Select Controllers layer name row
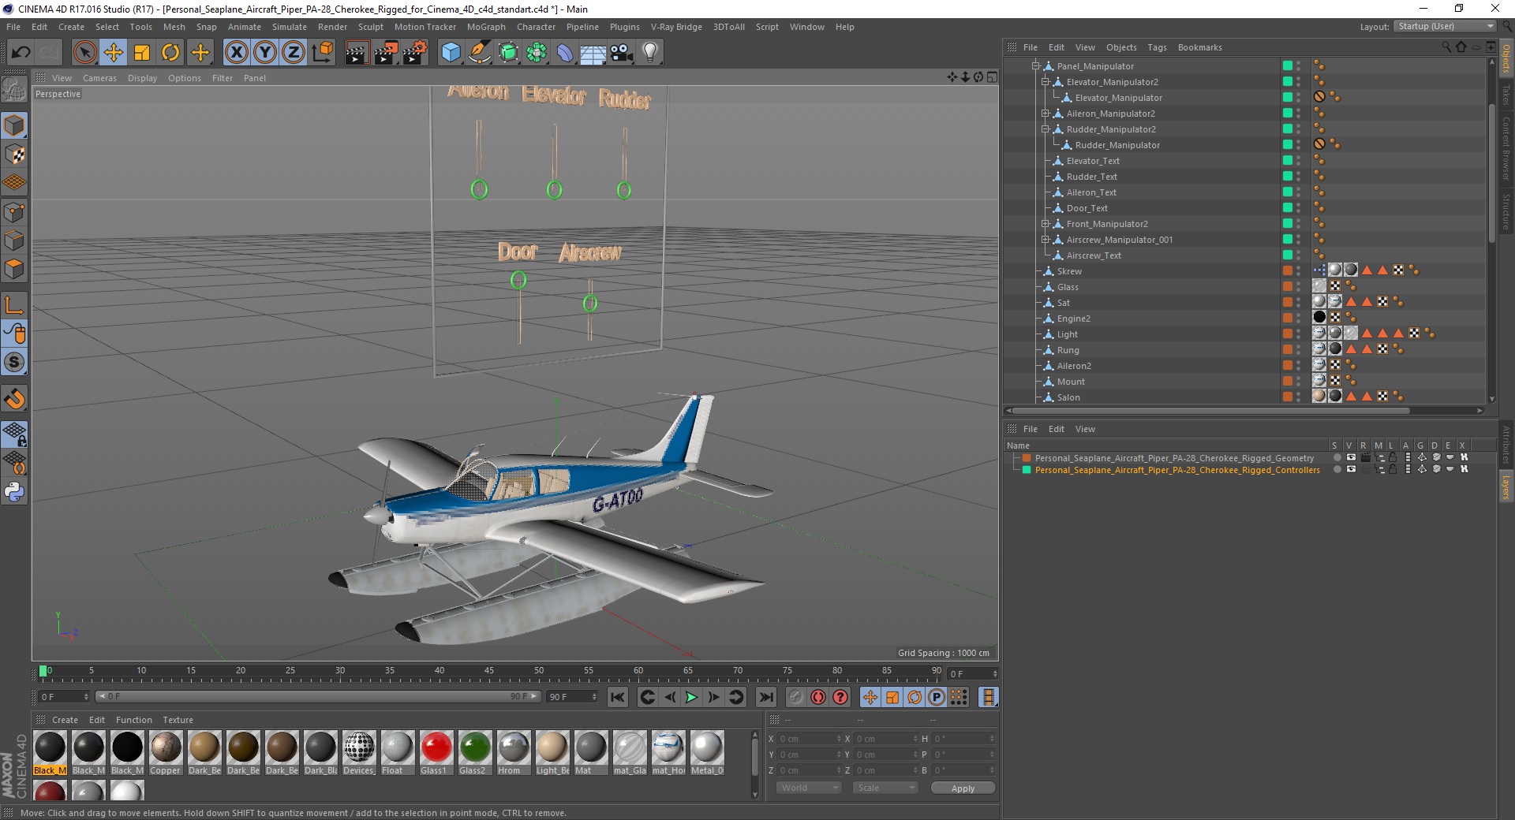Screen dimensions: 1515x820 (x=1177, y=470)
